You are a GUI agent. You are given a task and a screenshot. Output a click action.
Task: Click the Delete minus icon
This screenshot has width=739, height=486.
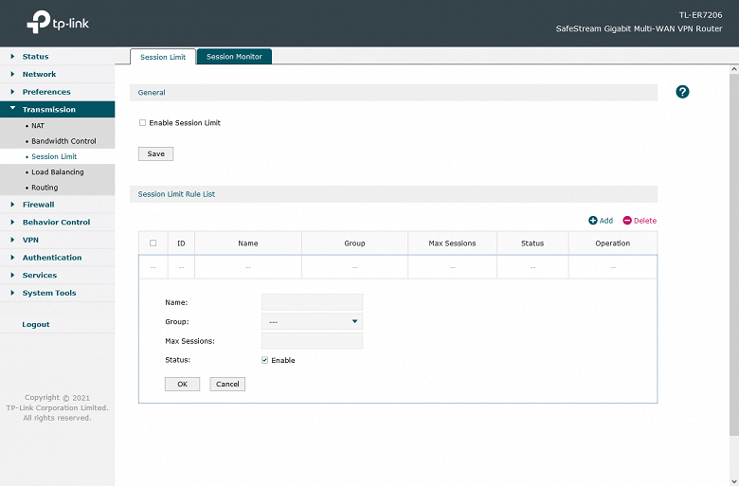click(x=627, y=221)
